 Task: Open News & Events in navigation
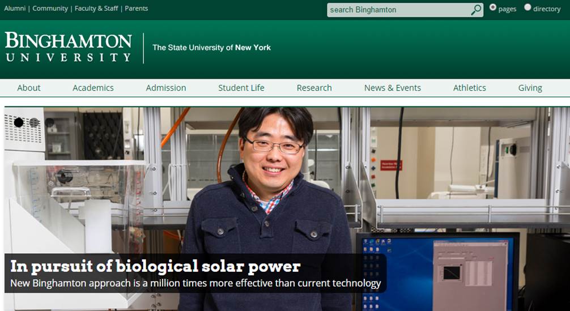point(392,88)
